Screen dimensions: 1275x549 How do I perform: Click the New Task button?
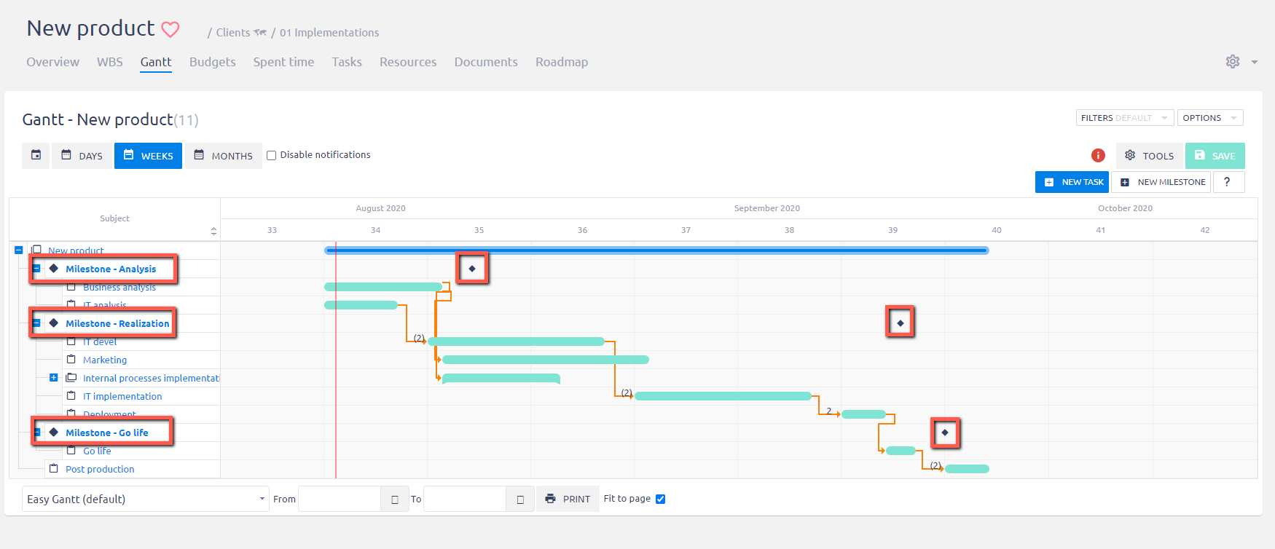coord(1072,182)
